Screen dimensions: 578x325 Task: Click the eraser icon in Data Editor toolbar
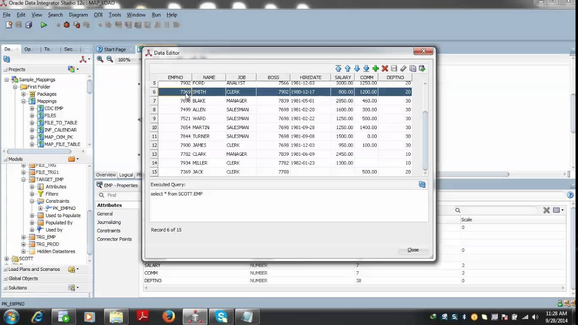pos(403,69)
